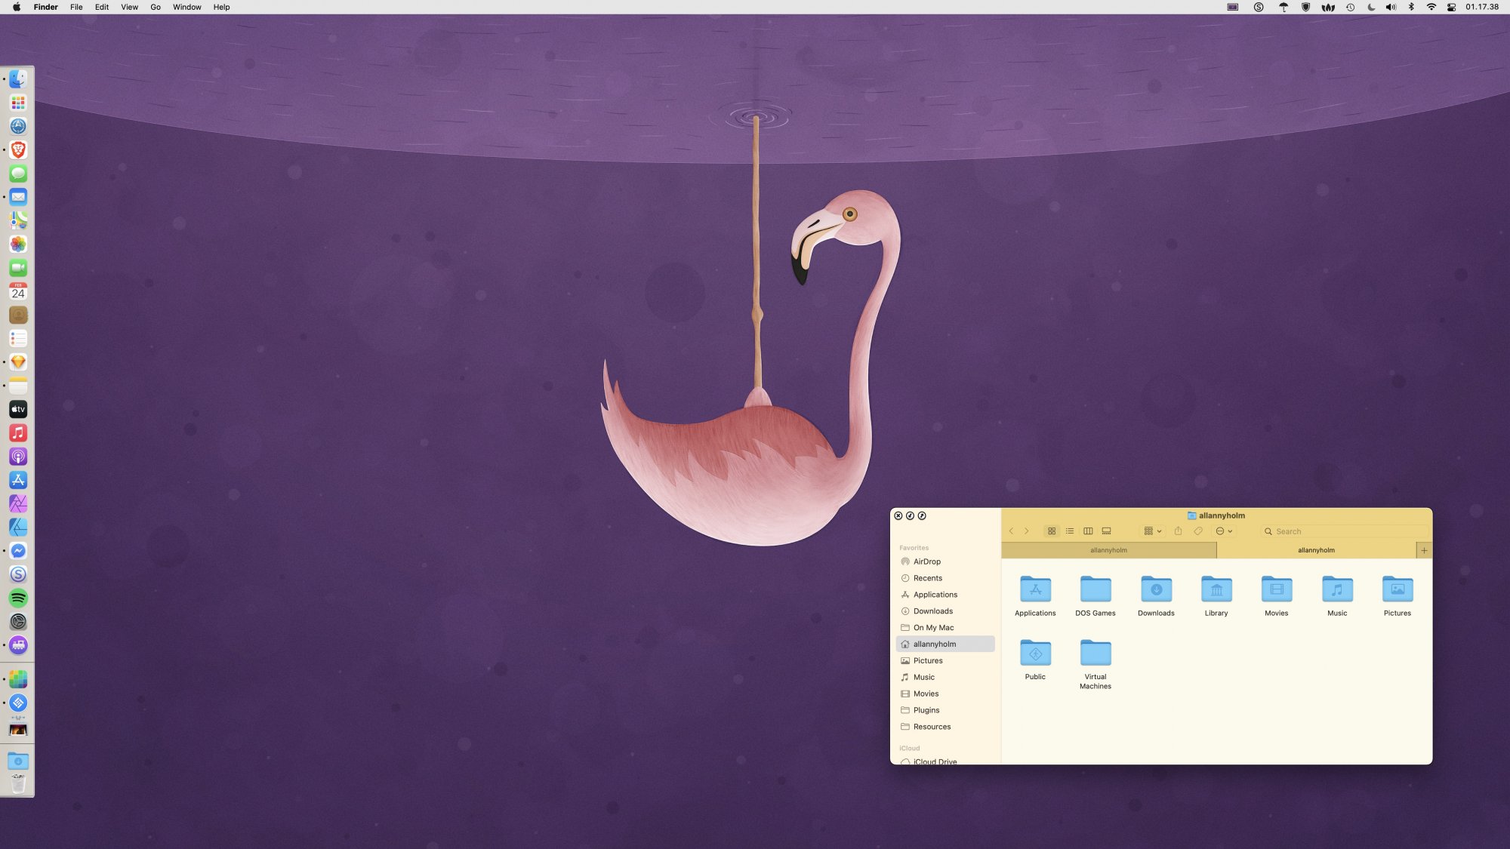This screenshot has width=1510, height=849.
Task: Go back with the Finder back arrow
Action: tap(1011, 531)
